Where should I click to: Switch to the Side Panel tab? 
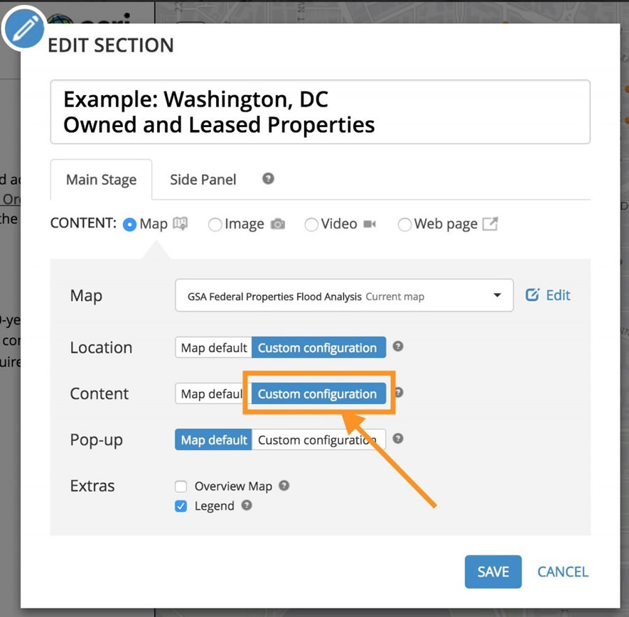[203, 179]
